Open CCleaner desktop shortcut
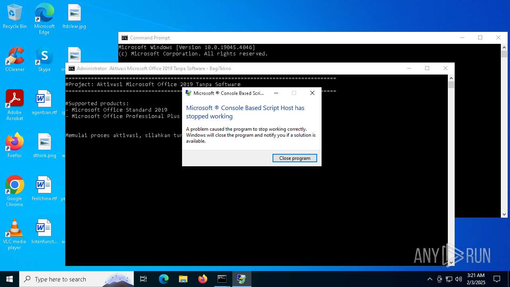The width and height of the screenshot is (510, 287). pyautogui.click(x=15, y=60)
